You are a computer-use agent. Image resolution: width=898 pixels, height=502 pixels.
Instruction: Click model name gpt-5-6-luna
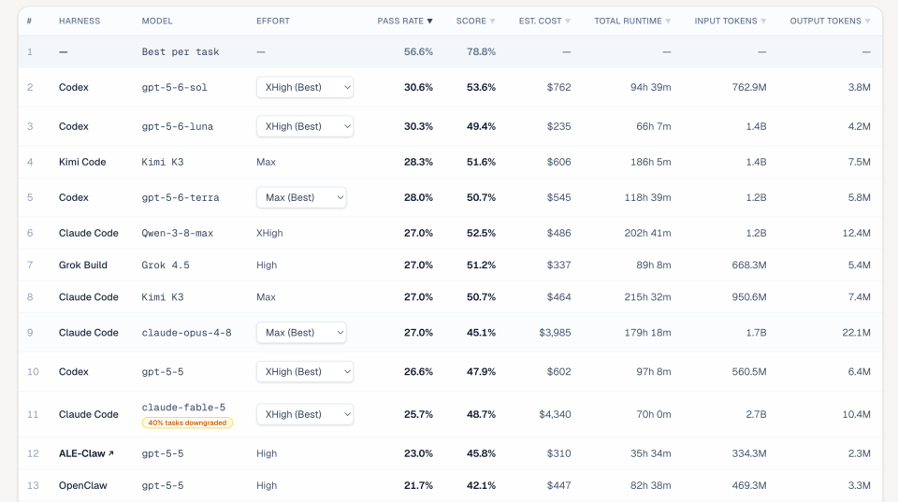(x=178, y=126)
